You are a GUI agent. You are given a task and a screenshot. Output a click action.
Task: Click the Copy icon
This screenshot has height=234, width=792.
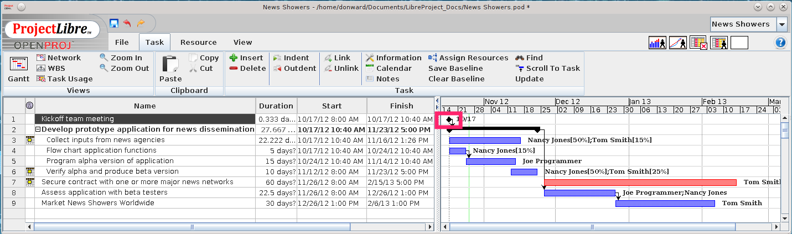pos(193,58)
